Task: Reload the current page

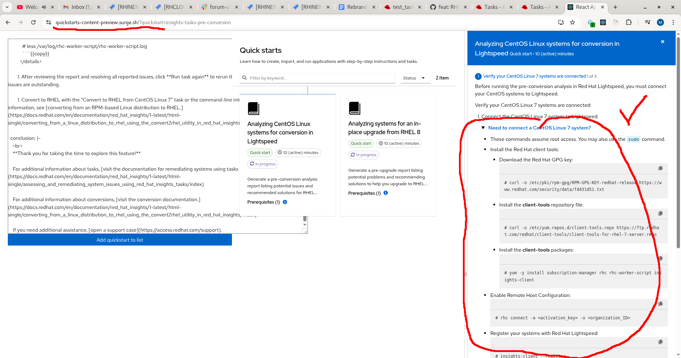Action: tap(33, 22)
